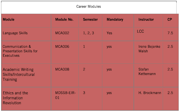
Task: Select module number MCA008
Action: (x=62, y=69)
